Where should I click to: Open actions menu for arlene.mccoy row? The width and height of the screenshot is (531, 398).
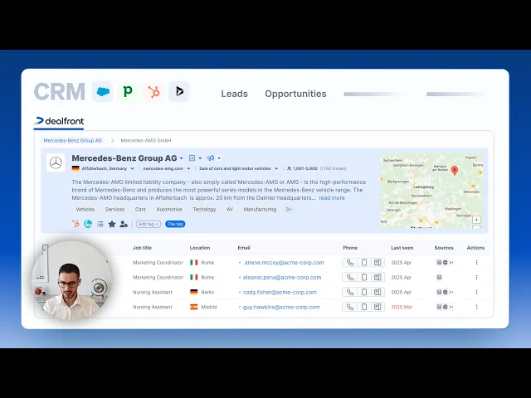pyautogui.click(x=476, y=263)
